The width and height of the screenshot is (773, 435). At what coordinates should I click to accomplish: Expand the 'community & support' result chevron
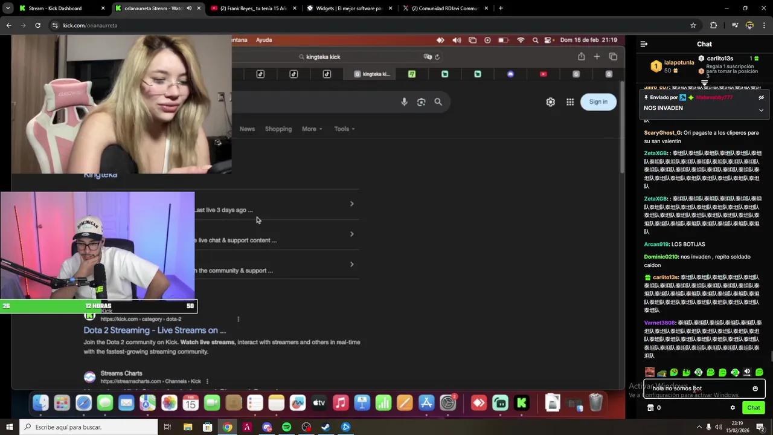351,264
